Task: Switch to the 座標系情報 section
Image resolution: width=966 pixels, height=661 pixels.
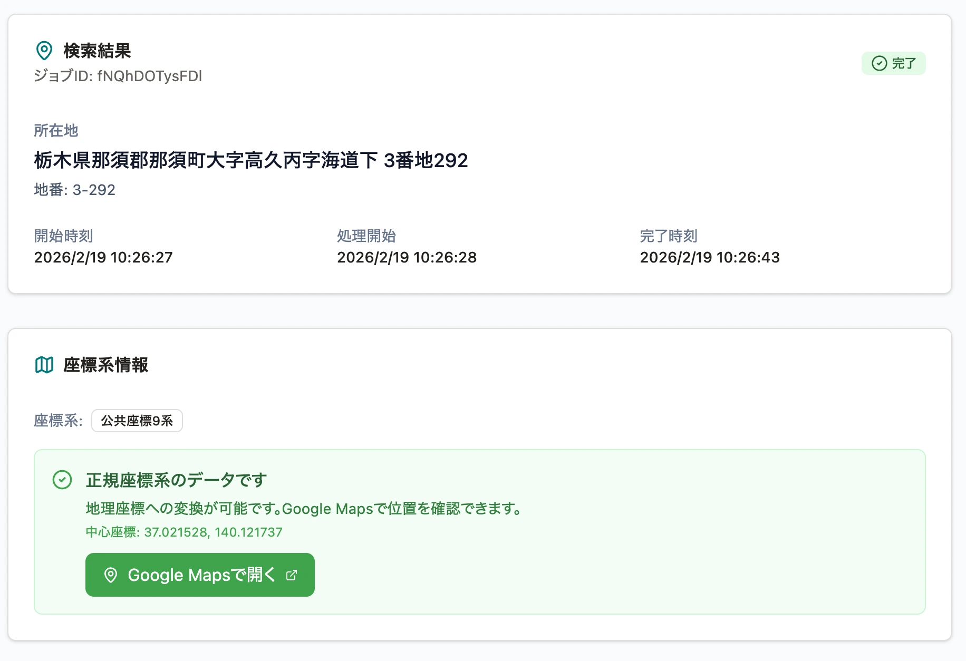Action: (x=105, y=364)
